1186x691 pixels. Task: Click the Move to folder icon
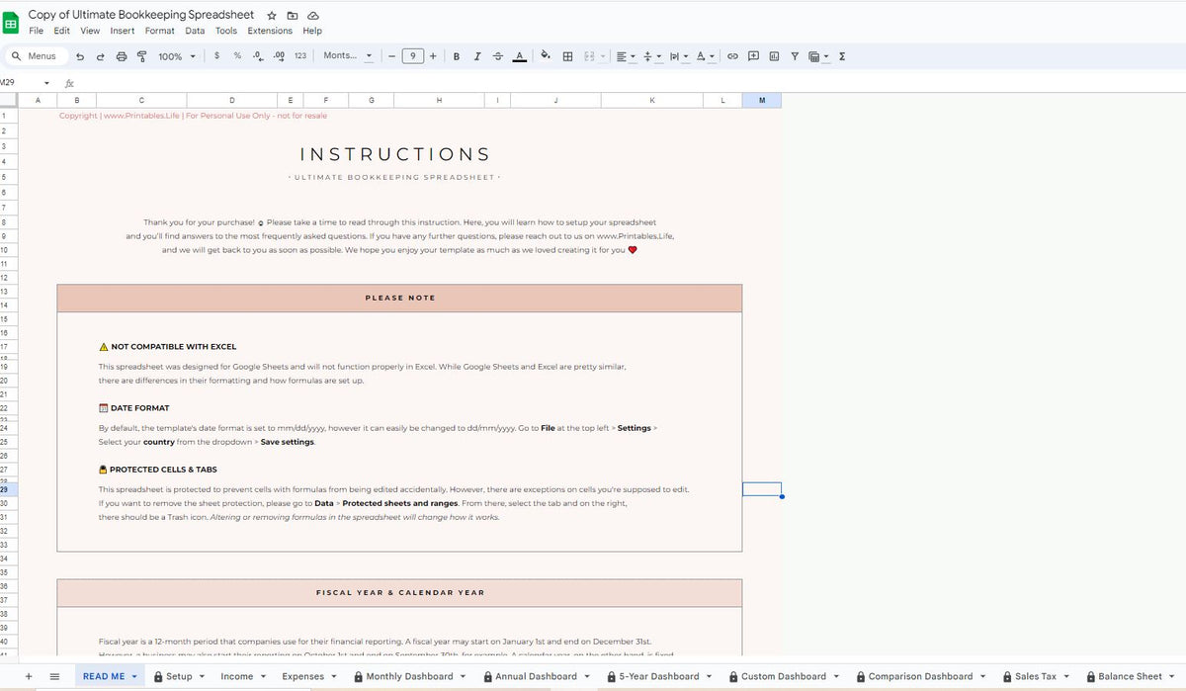click(292, 16)
